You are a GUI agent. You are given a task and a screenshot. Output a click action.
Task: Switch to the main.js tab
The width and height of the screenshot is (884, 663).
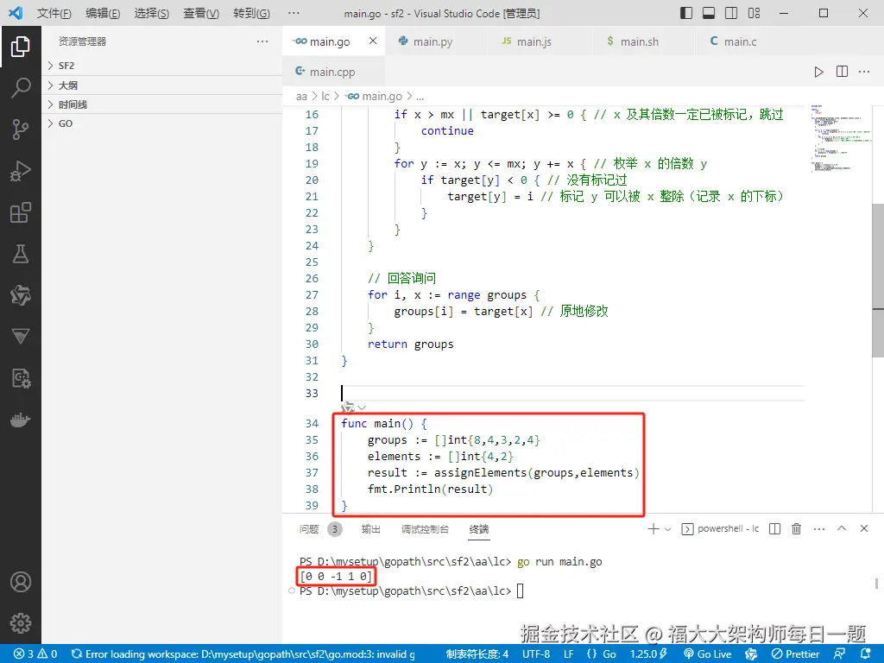(x=534, y=41)
